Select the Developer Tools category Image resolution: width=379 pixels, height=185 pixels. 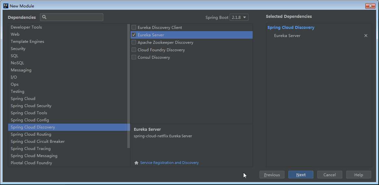pyautogui.click(x=68, y=27)
